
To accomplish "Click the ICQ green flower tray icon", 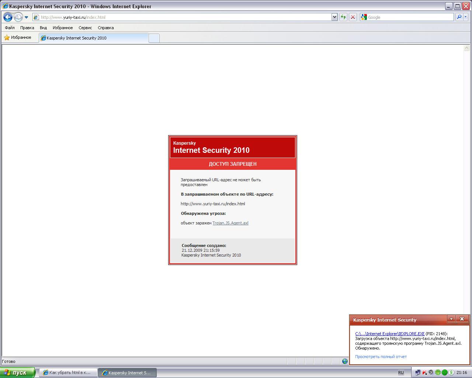I will 438,373.
